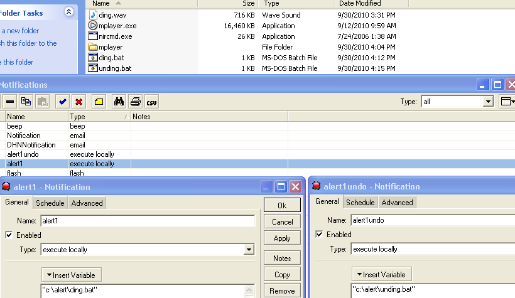The width and height of the screenshot is (515, 298).
Task: Switch to General tab in alert1 window
Action: [x=17, y=202]
